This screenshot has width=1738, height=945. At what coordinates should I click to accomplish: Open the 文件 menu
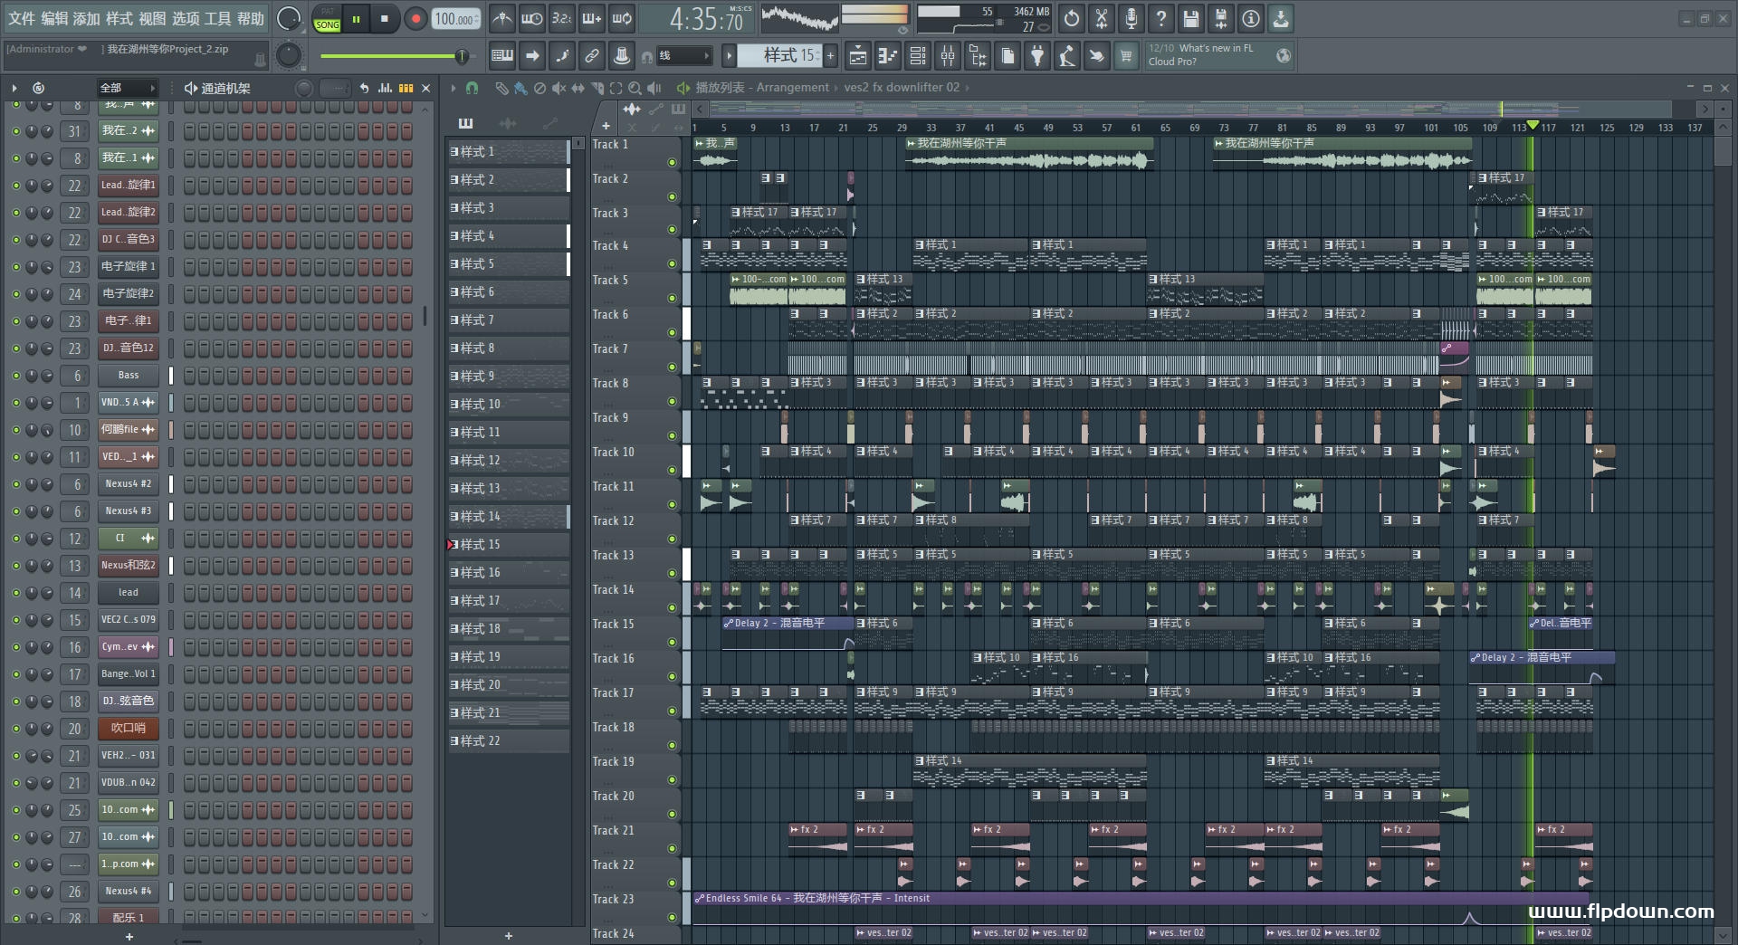22,18
